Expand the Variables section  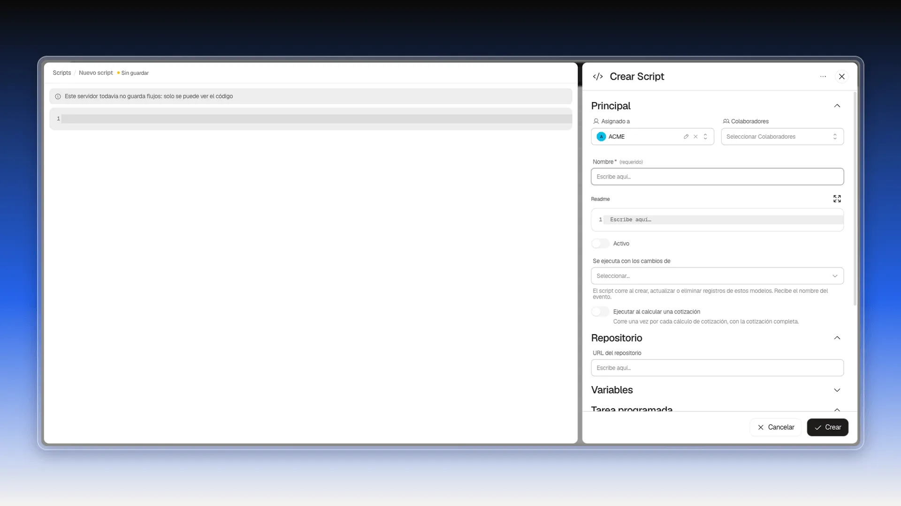[x=837, y=390]
